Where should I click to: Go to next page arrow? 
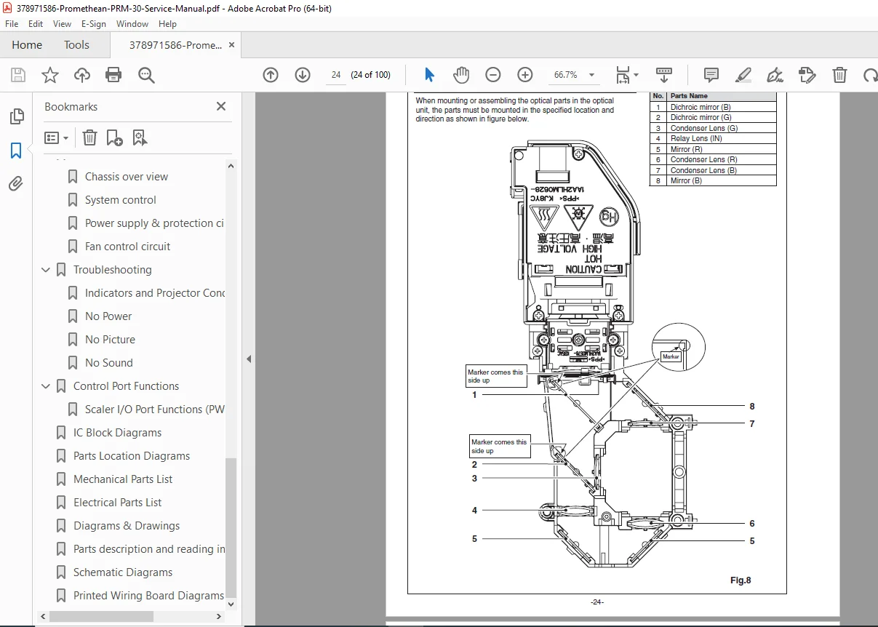303,75
